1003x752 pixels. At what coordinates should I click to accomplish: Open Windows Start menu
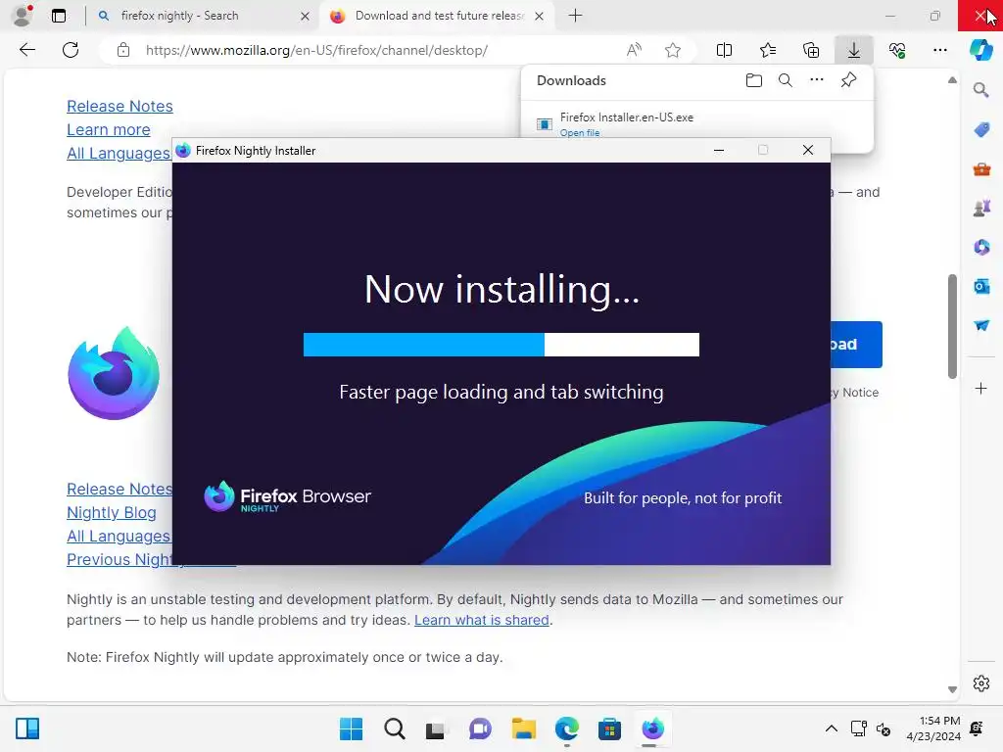pos(351,728)
